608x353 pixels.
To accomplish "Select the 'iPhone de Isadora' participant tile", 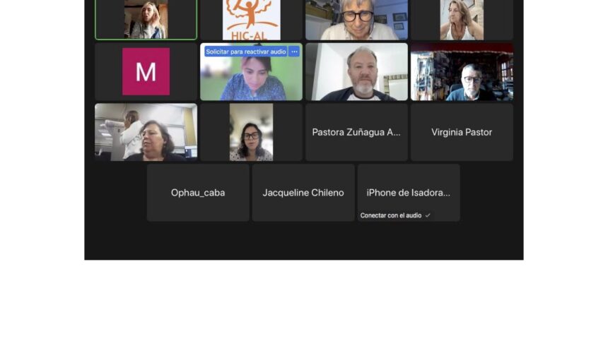I will click(409, 192).
